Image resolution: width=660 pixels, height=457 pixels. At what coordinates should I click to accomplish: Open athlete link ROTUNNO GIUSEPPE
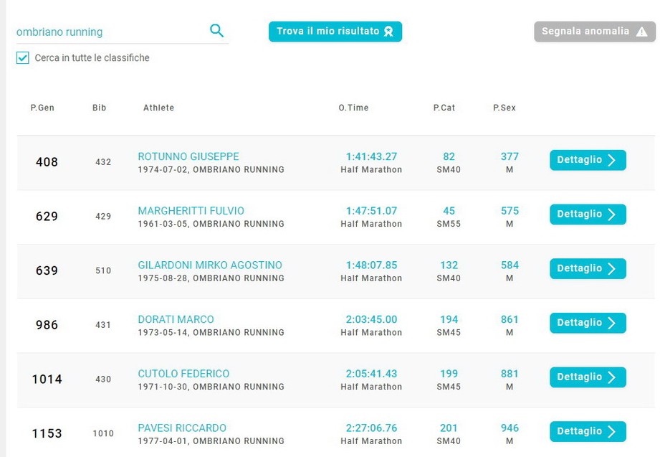click(x=188, y=156)
